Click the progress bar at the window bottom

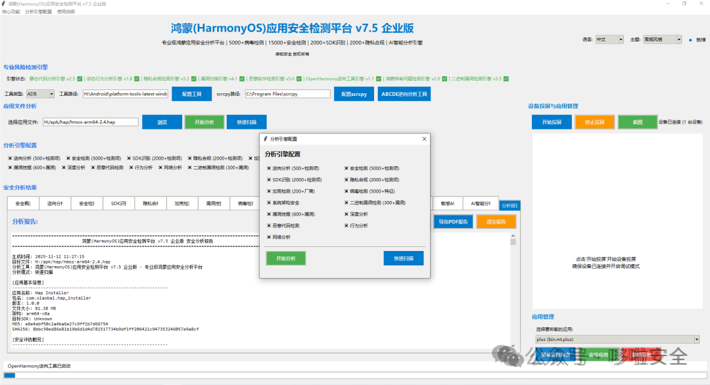point(355,375)
